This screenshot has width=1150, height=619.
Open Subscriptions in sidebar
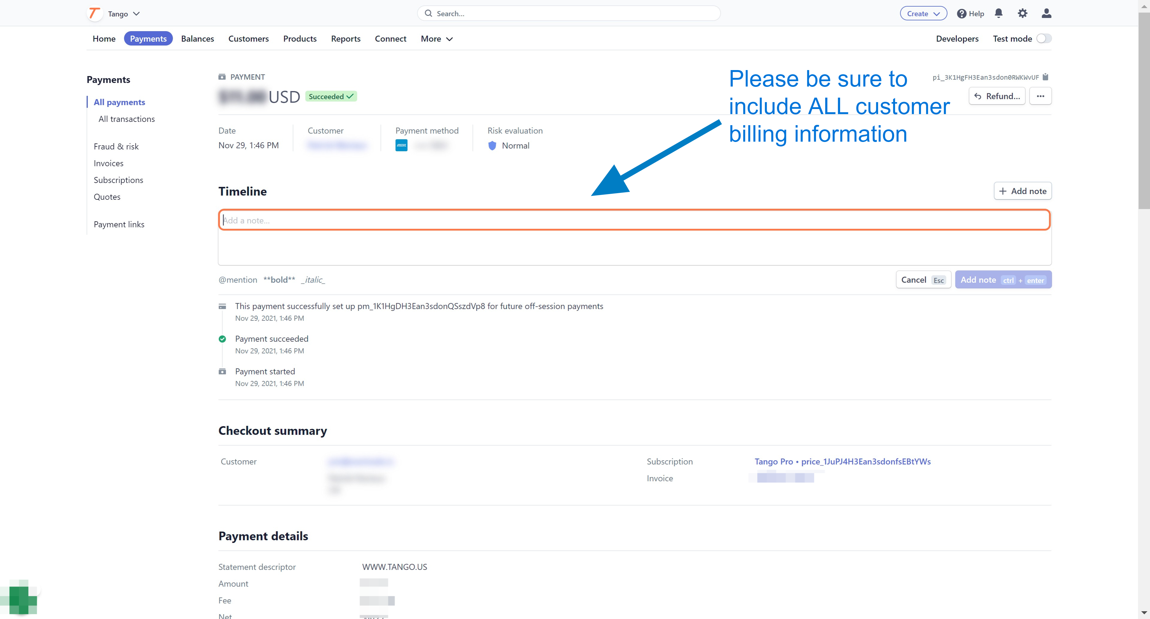tap(118, 180)
